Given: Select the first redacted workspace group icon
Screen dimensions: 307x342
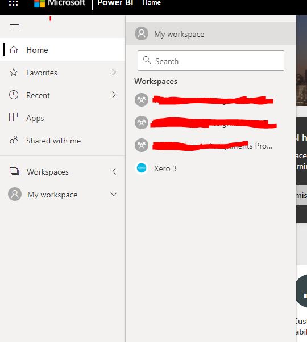Looking at the screenshot, I should point(142,100).
